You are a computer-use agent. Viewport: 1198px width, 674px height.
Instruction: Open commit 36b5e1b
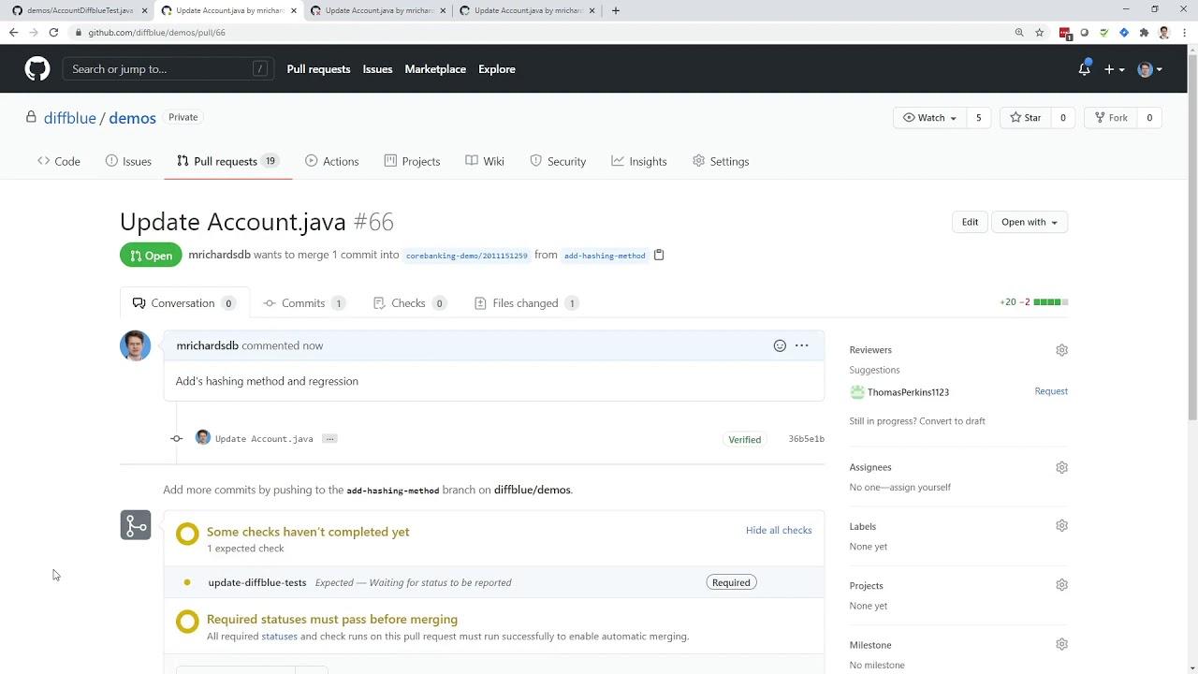click(806, 439)
